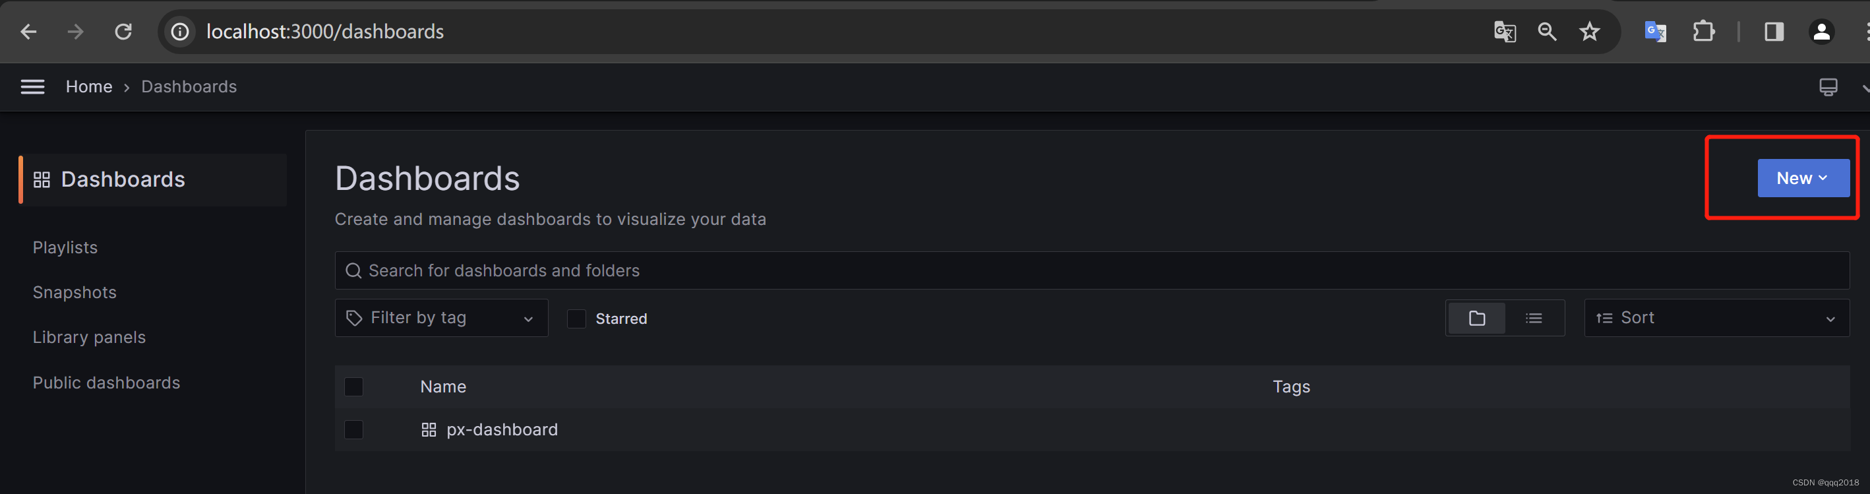The width and height of the screenshot is (1870, 494).
Task: Switch to folder view layout
Action: [x=1476, y=318]
